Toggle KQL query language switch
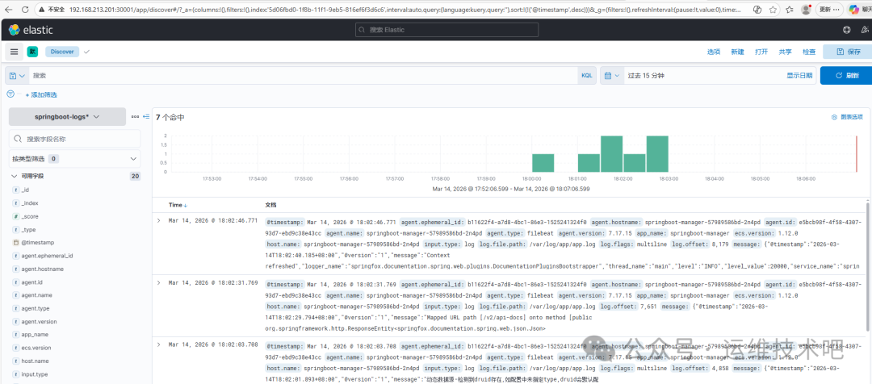 (x=587, y=76)
